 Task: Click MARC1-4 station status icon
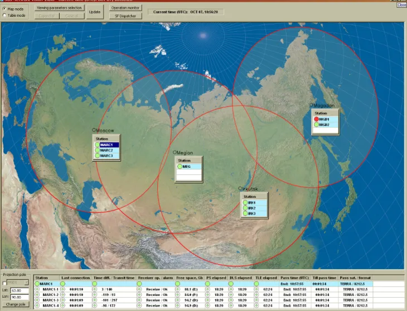click(37, 305)
